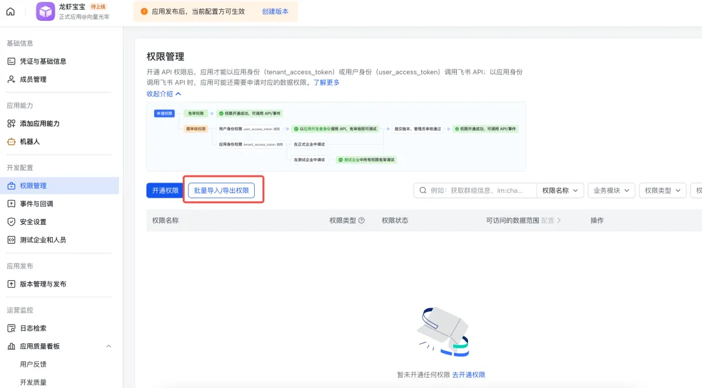Open the 权限类型 filter dropdown
702x388 pixels.
pyautogui.click(x=662, y=190)
